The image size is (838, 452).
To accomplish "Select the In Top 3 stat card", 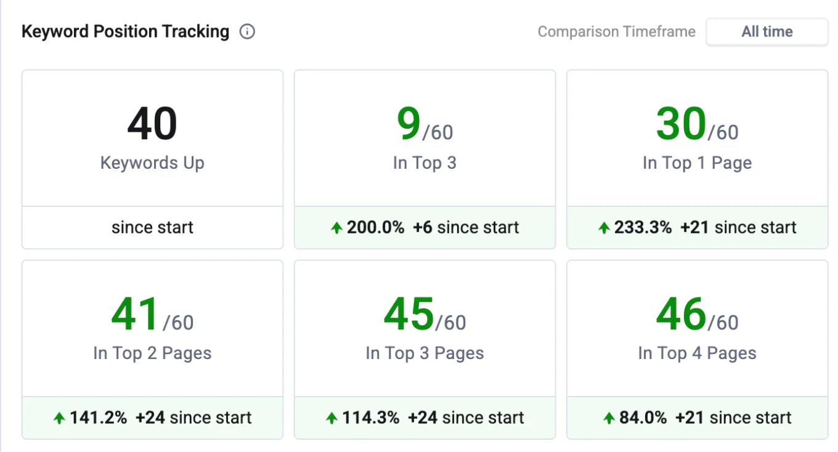I will (425, 138).
